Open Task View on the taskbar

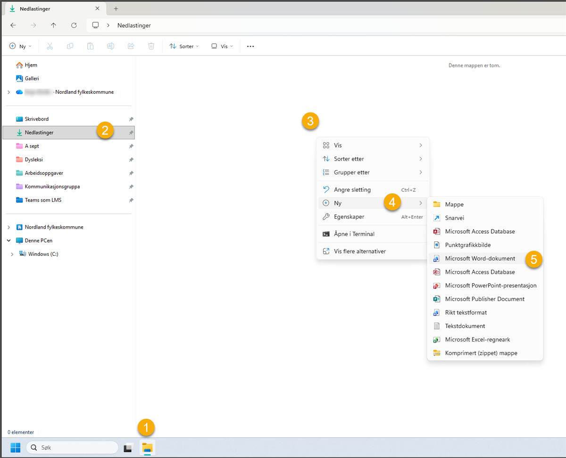pos(128,448)
